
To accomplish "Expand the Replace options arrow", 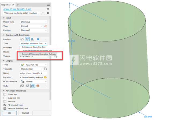I will coord(46,39).
